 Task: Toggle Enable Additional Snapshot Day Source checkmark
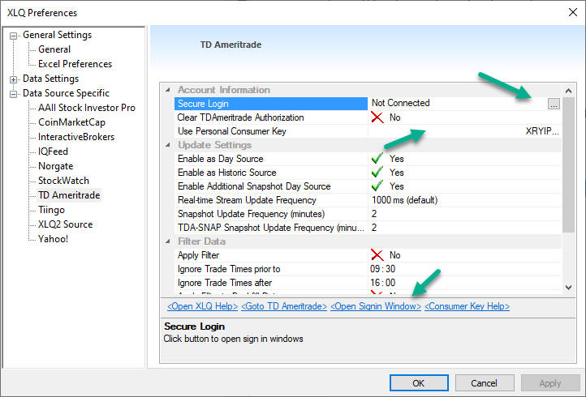tap(377, 186)
